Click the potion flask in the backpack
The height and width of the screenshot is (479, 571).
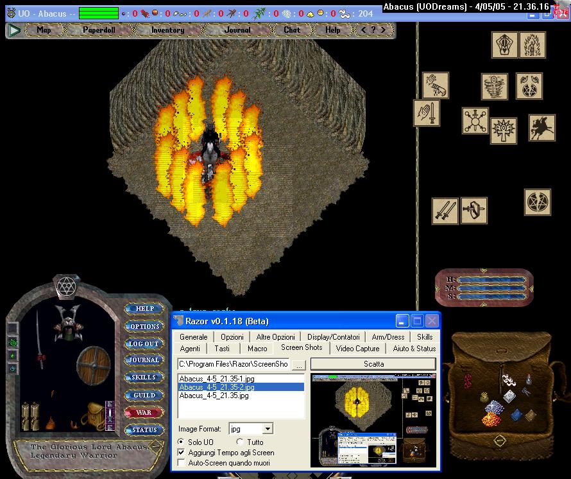click(529, 379)
